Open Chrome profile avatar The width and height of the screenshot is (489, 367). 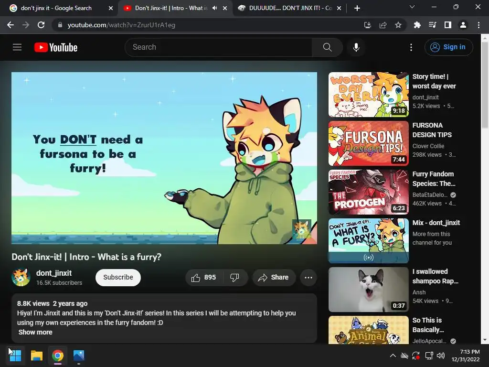[x=463, y=25]
